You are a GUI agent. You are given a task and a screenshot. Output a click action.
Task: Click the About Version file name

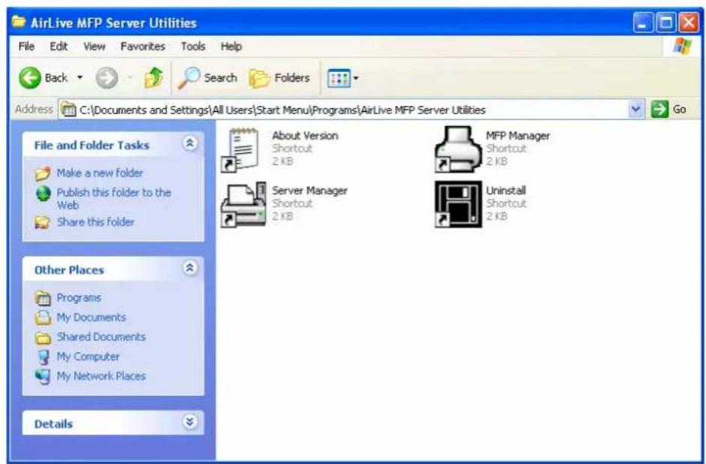coord(305,135)
